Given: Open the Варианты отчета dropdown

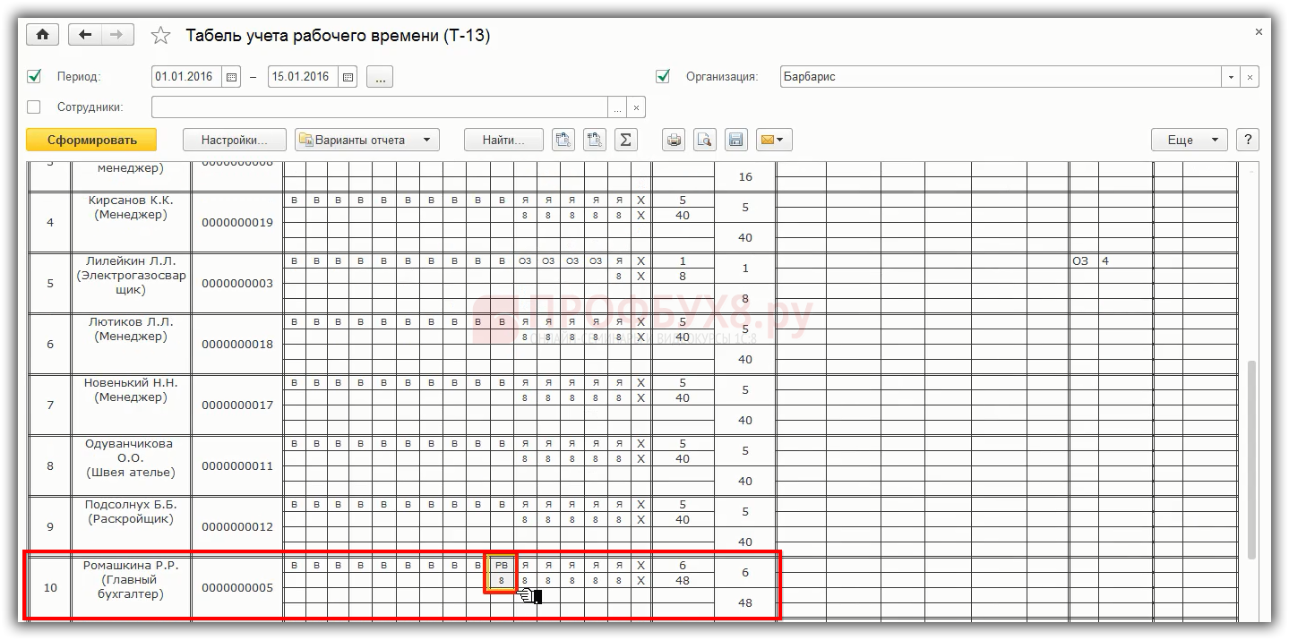Looking at the screenshot, I should click(366, 140).
